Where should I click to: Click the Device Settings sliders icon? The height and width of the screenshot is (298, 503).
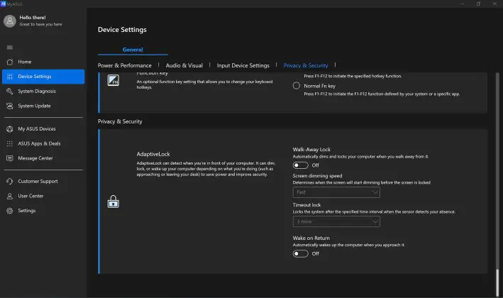[10, 77]
